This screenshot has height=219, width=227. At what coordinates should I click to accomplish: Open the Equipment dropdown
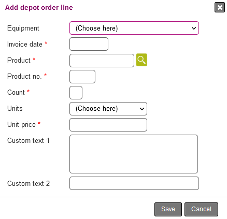pos(134,28)
